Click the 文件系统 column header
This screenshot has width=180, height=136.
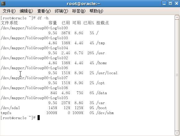click(9, 23)
